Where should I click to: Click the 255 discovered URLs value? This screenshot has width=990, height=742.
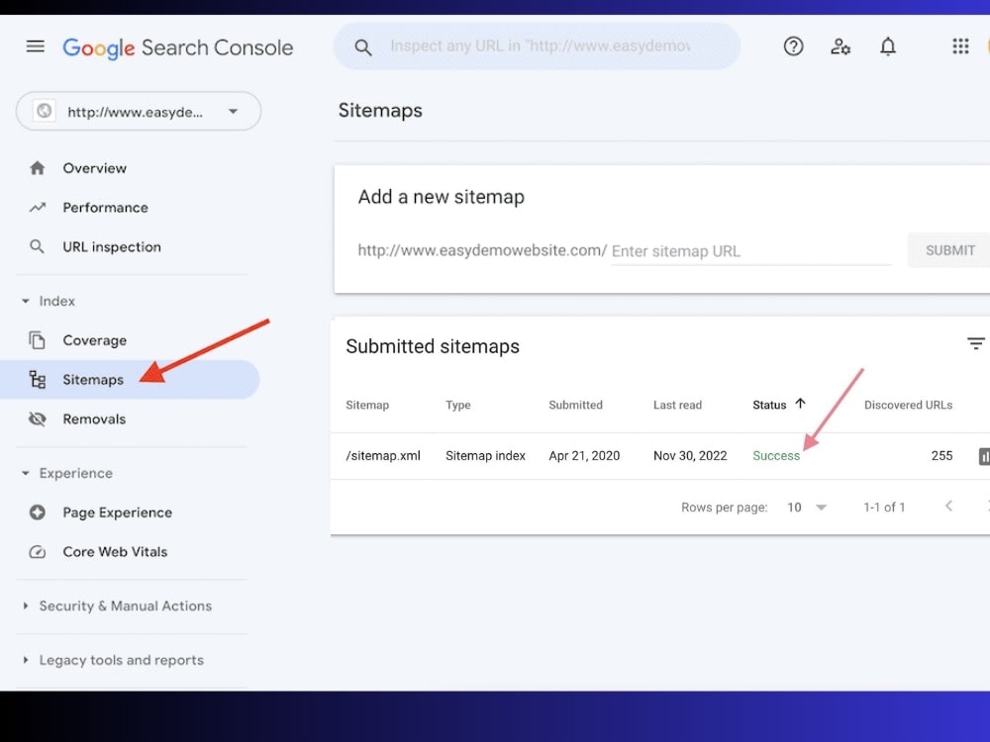(941, 455)
